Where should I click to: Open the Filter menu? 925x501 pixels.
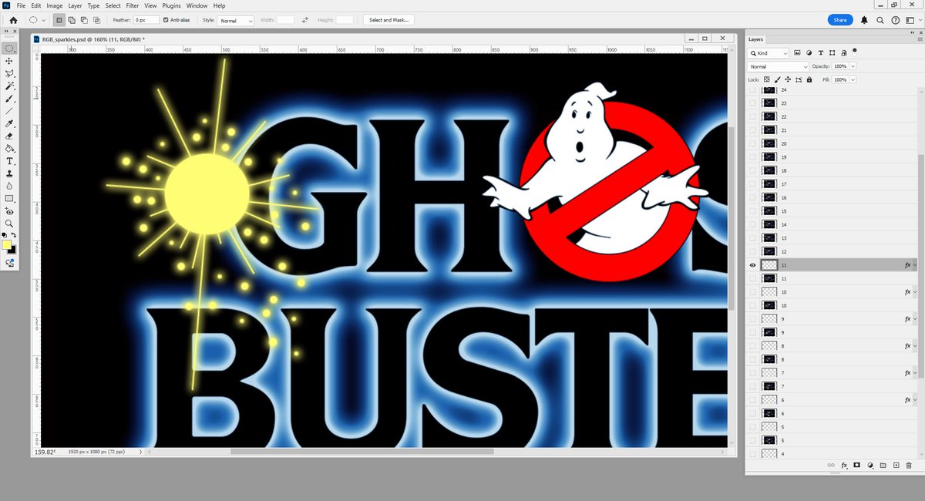[132, 5]
